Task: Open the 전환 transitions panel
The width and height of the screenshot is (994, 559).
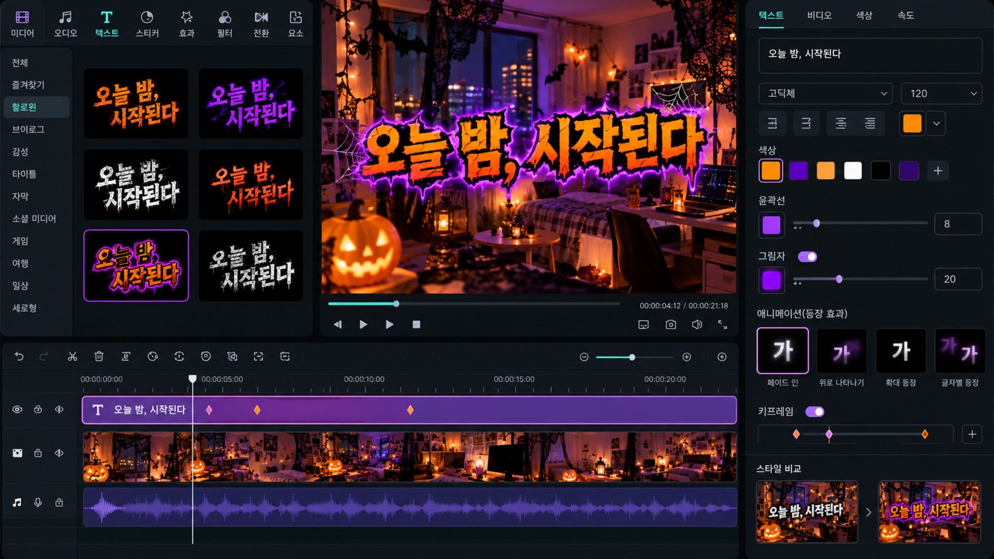Action: [x=261, y=24]
